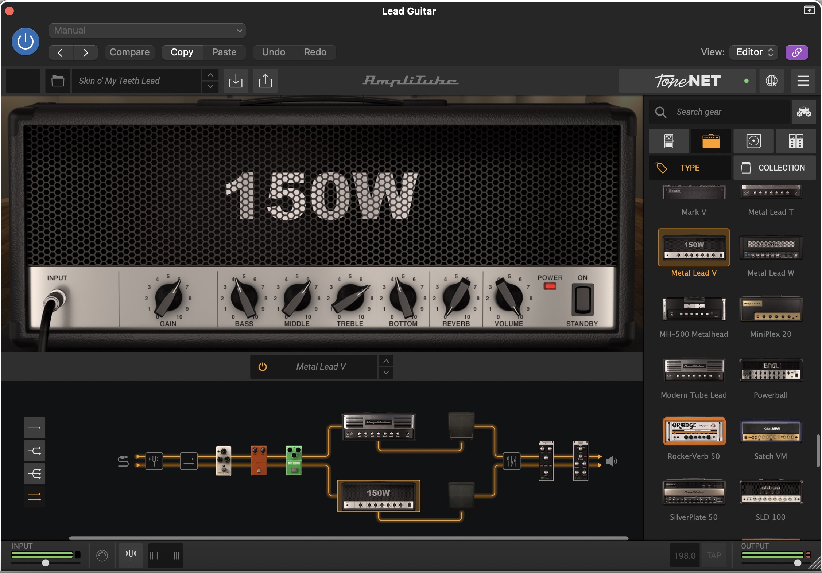Click the 198.0 BPM tempo field
822x573 pixels.
click(x=685, y=555)
